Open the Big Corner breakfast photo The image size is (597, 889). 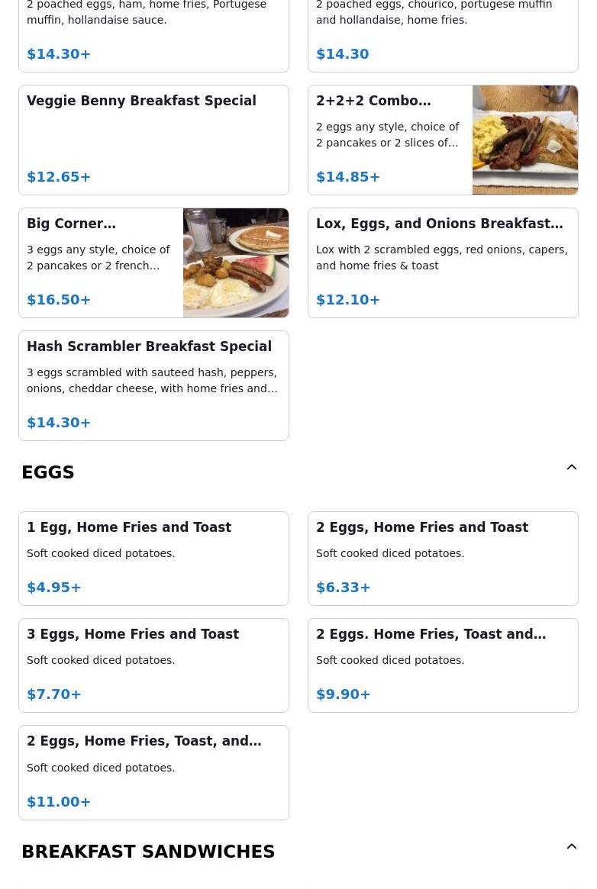236,263
